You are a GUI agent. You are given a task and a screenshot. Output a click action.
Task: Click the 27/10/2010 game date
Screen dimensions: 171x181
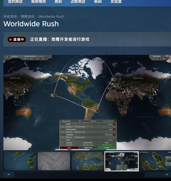[x=157, y=56]
